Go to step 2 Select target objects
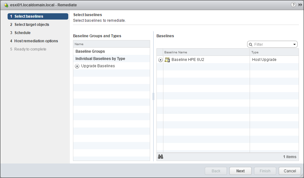 [x=32, y=25]
